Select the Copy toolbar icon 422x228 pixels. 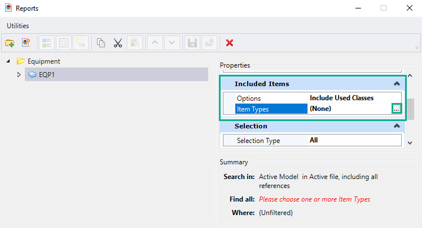(101, 43)
